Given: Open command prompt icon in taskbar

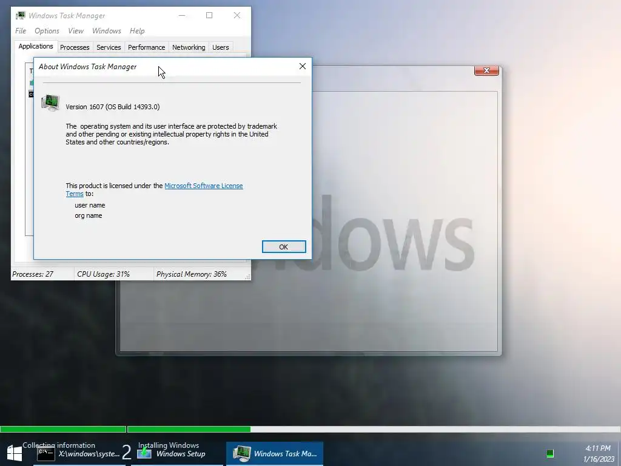Looking at the screenshot, I should 46,454.
